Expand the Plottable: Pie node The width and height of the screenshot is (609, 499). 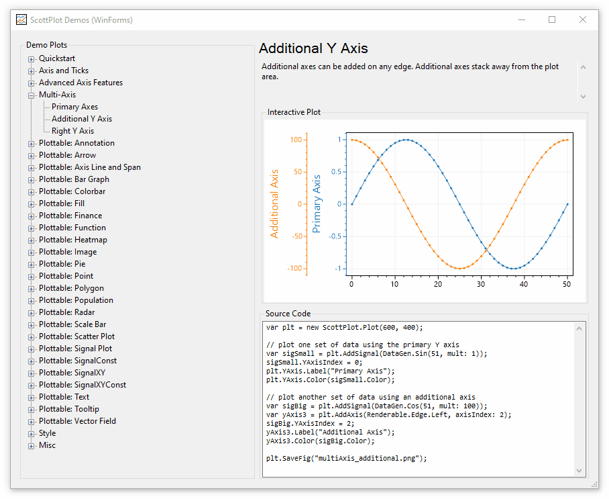[31, 265]
